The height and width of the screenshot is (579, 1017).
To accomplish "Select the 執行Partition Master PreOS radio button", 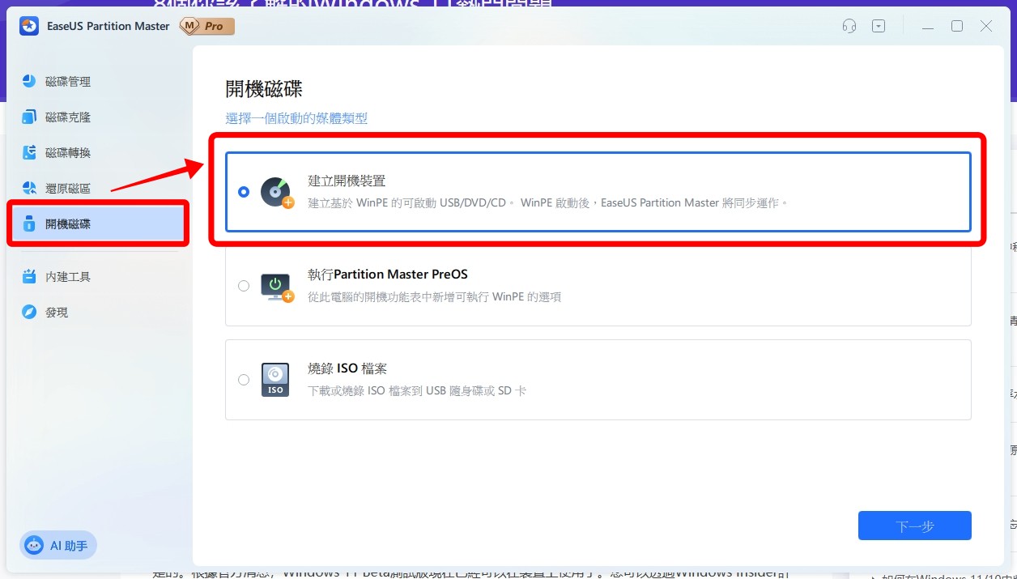I will pos(244,286).
